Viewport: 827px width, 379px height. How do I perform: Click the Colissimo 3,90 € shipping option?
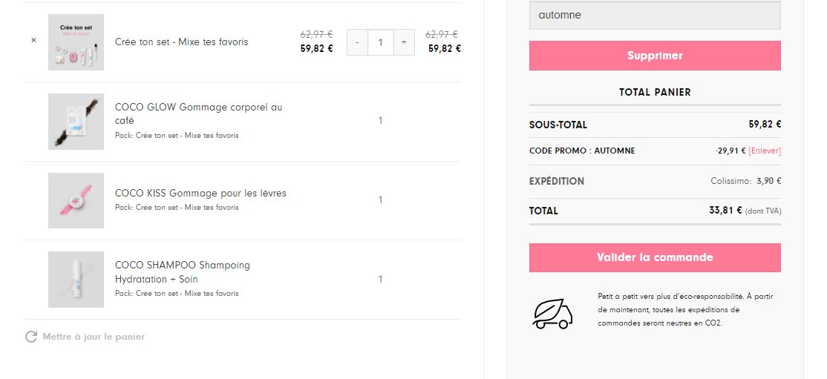(746, 181)
